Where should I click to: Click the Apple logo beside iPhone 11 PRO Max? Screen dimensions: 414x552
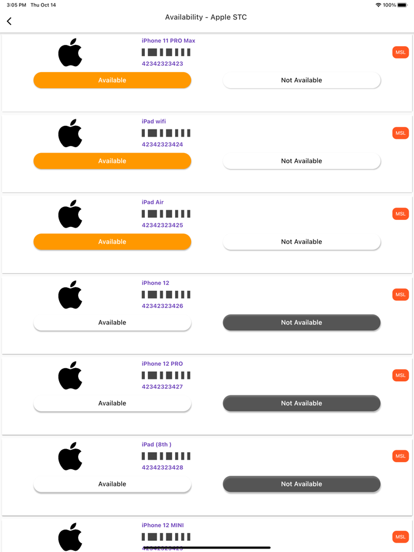[70, 52]
